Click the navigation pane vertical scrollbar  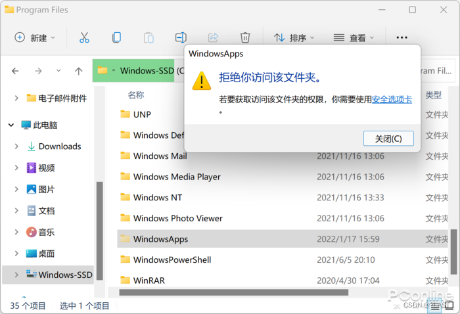(100, 231)
